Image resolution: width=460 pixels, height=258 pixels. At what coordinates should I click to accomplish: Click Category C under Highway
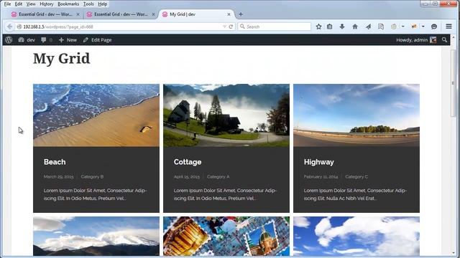coord(356,177)
